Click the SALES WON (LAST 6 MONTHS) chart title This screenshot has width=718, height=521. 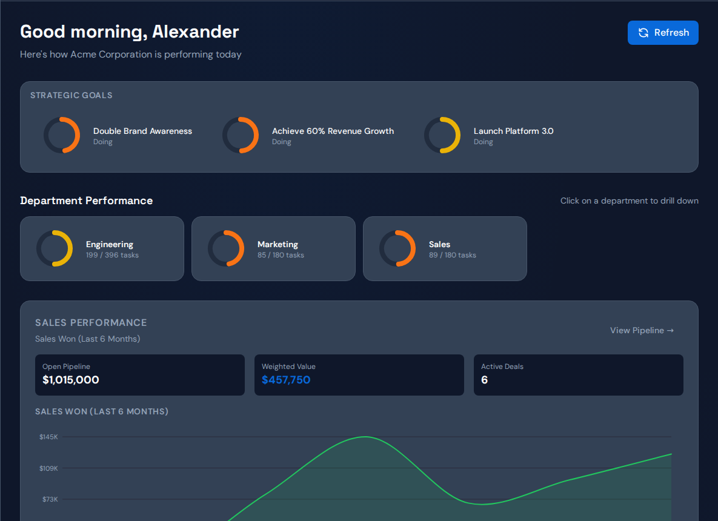pyautogui.click(x=102, y=411)
